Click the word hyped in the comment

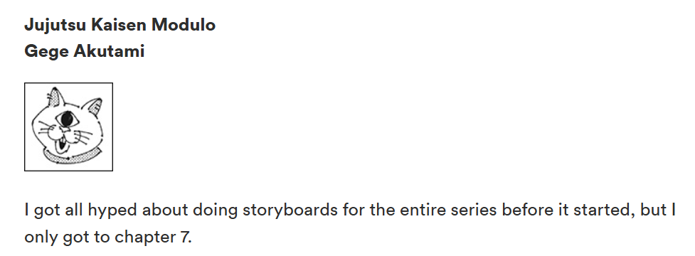point(112,210)
